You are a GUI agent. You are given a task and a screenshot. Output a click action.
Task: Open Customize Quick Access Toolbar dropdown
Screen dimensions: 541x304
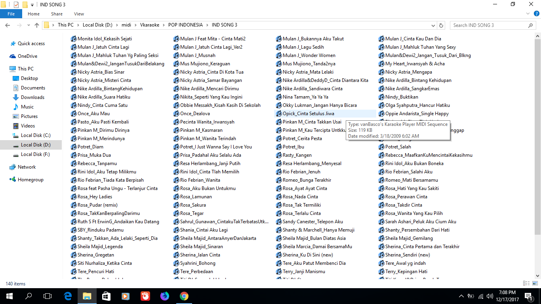32,5
